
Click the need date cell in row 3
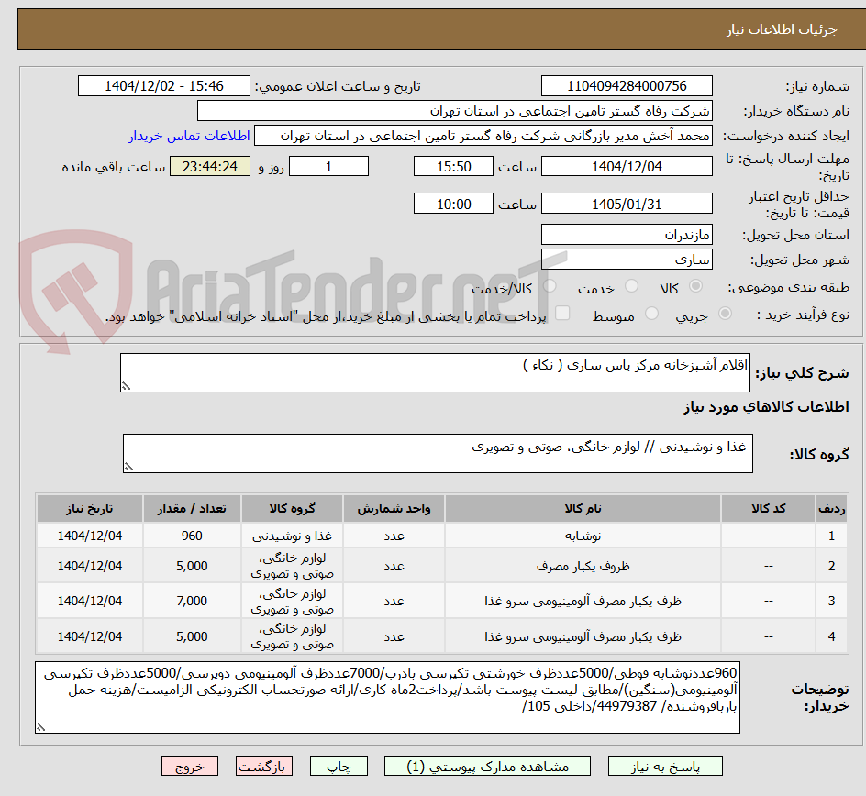(x=90, y=601)
